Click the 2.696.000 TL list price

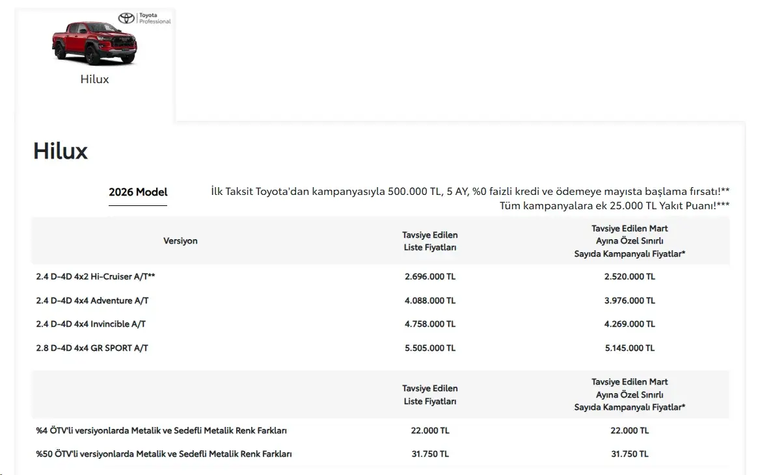tap(430, 277)
